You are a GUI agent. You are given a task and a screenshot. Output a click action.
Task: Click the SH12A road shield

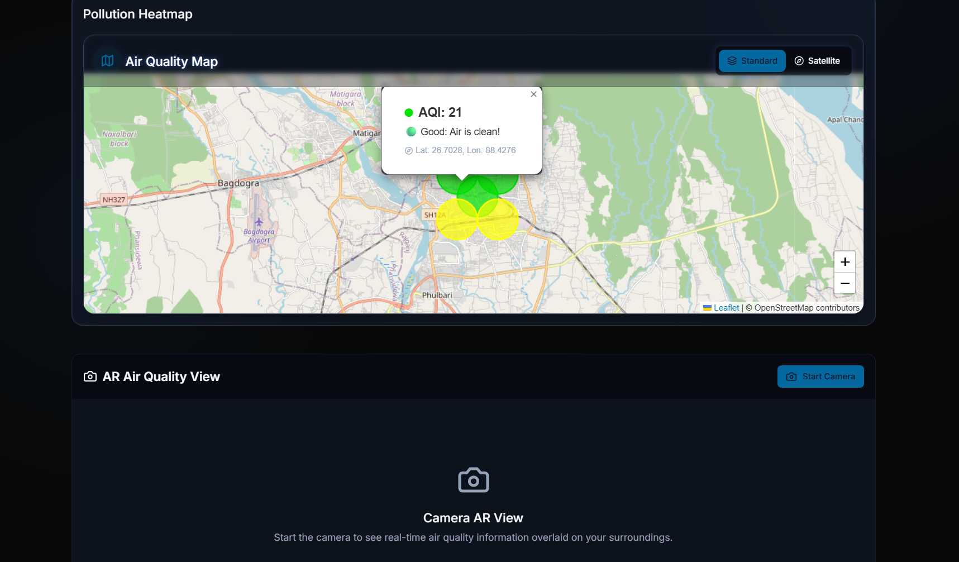tap(435, 215)
